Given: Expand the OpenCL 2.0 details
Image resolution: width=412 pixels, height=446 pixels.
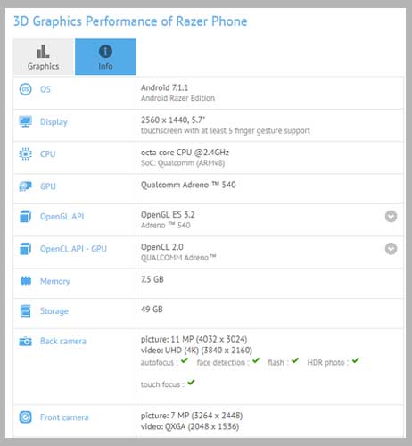Looking at the screenshot, I should (x=391, y=249).
